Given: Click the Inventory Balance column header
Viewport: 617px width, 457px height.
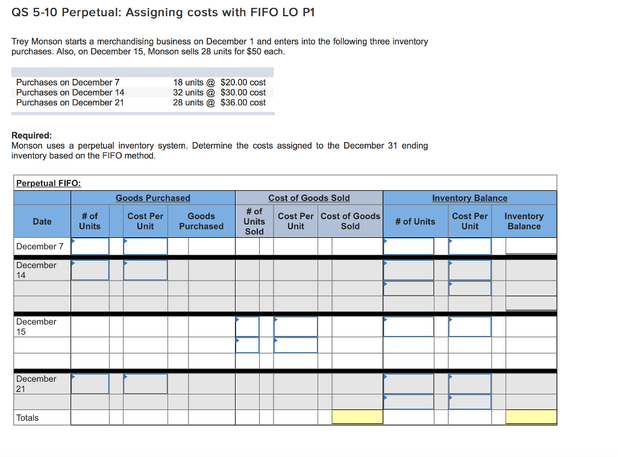Looking at the screenshot, I should point(469,198).
